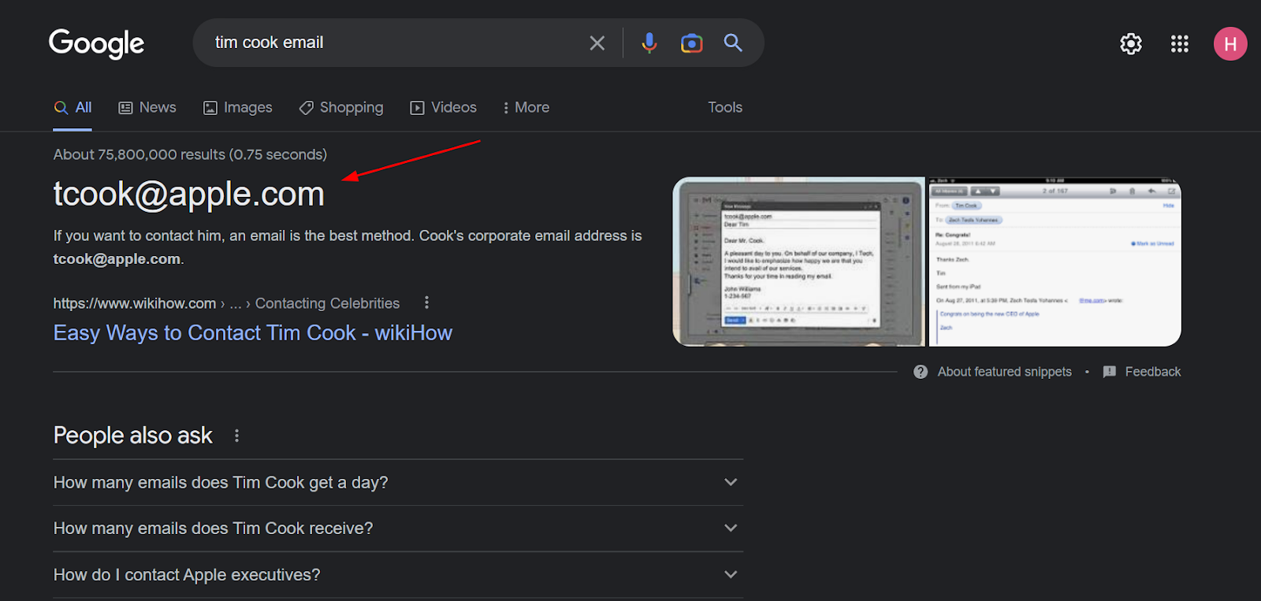Click the 'People also ask' heading
Screen dimensions: 1261x601
[x=133, y=436]
